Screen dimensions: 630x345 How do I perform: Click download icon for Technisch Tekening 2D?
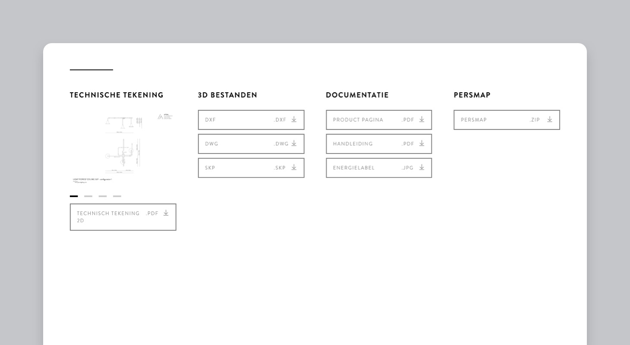166,213
